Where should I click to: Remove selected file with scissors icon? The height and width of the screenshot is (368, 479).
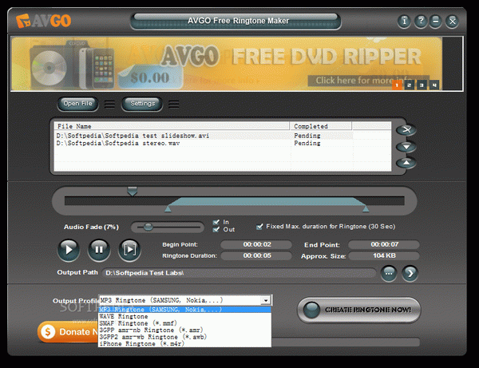tap(406, 130)
